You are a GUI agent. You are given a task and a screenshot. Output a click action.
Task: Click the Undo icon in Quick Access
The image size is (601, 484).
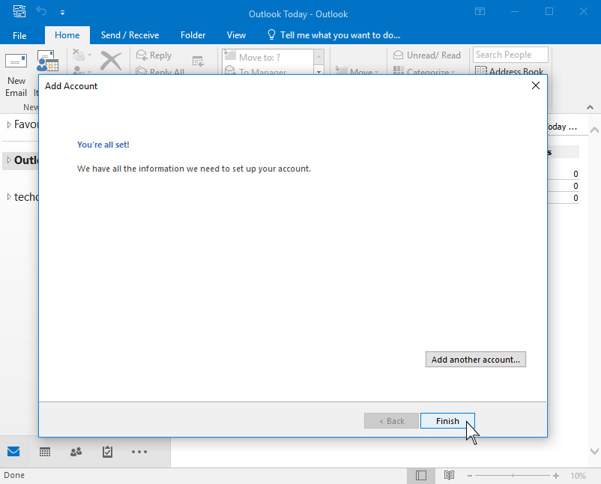click(41, 11)
